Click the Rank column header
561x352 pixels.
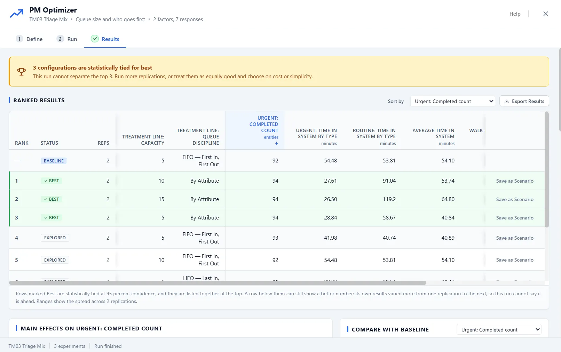tap(22, 143)
